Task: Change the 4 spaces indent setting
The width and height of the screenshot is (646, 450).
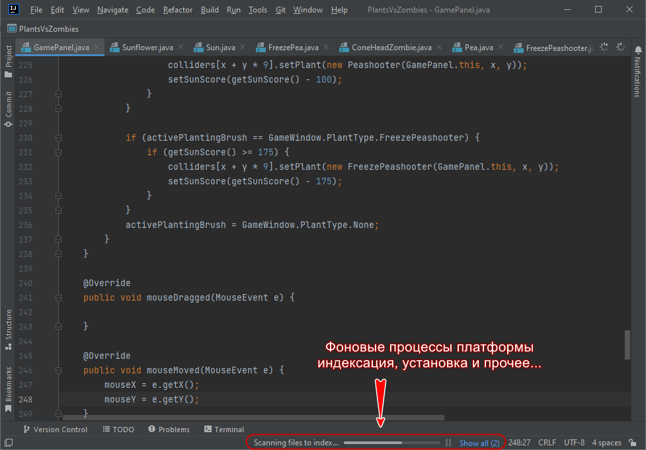Action: (606, 443)
